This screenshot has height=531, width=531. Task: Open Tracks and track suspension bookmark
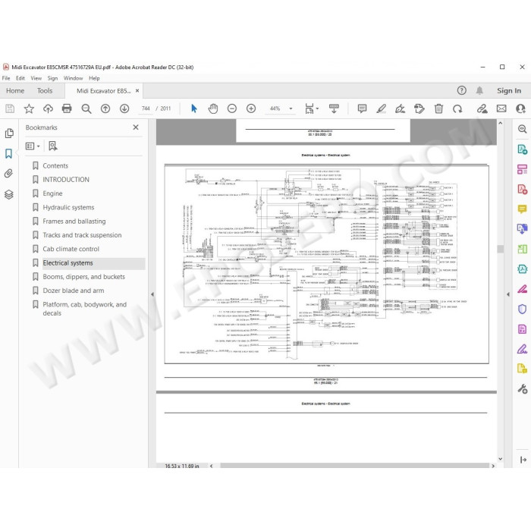pyautogui.click(x=82, y=235)
